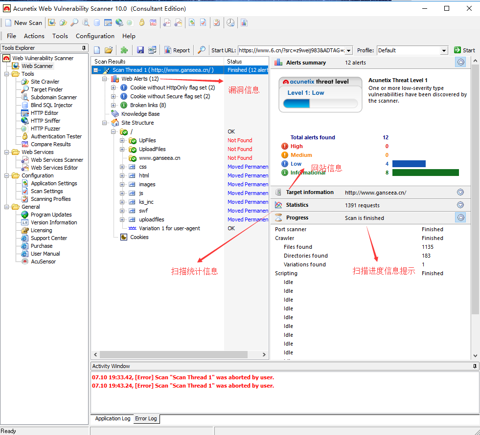The width and height of the screenshot is (480, 435).
Task: Click the export icon next to save
Action: [152, 50]
